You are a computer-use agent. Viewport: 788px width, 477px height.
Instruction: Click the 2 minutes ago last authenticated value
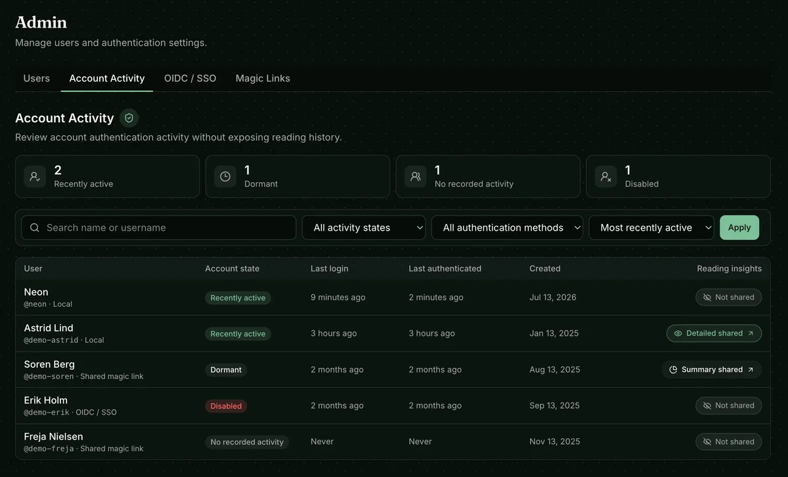[436, 297]
